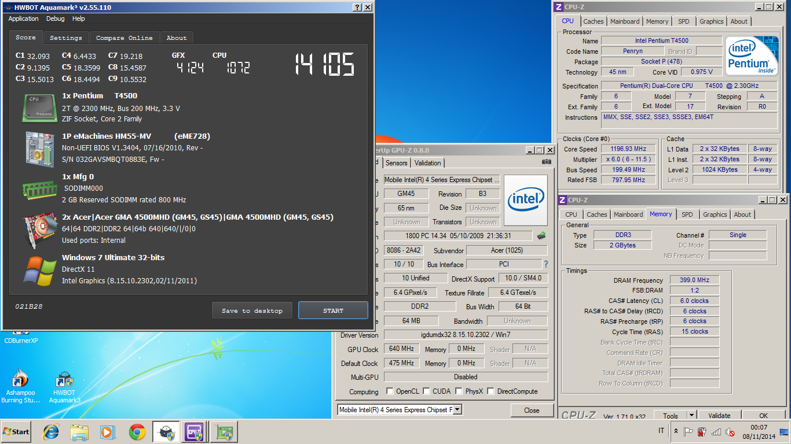Open the Windows Start menu

tap(16, 431)
